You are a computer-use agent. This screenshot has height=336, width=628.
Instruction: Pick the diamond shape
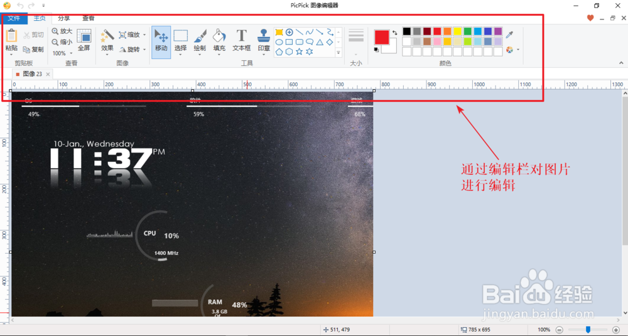[329, 42]
